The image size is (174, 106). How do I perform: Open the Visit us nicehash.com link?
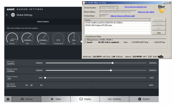tap(135, 7)
